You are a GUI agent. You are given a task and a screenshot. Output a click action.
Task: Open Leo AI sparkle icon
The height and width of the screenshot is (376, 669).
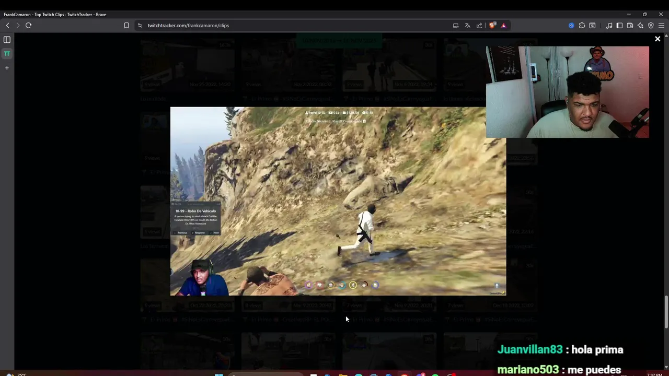pyautogui.click(x=640, y=25)
